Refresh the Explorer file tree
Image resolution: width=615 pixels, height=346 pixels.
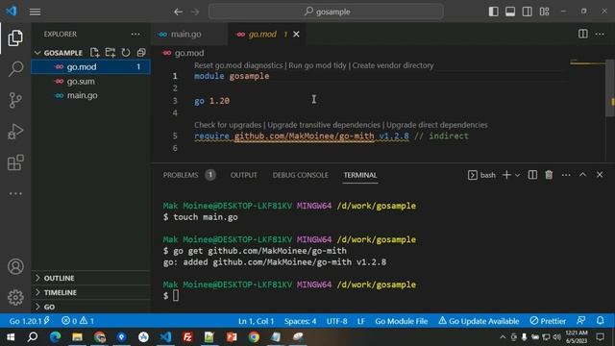click(126, 53)
